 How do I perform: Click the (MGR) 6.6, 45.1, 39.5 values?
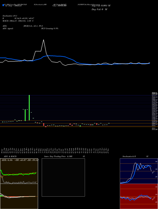[33, 26]
